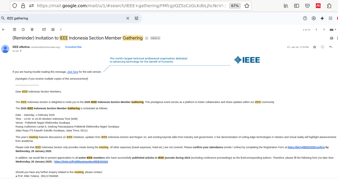Open the input tools dropdown arrow
The width and height of the screenshot is (338, 179).
335,30
